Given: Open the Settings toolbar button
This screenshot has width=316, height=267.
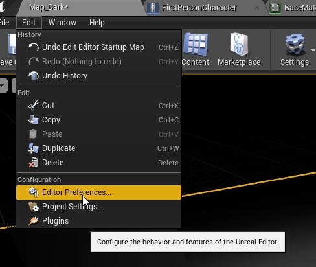Looking at the screenshot, I should coord(295,49).
